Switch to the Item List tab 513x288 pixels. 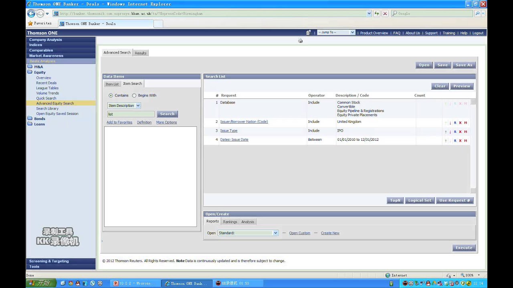112,84
